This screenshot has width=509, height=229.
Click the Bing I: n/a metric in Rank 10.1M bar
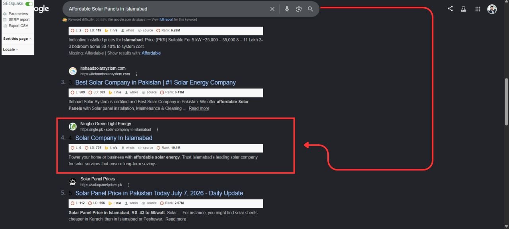coord(111,148)
